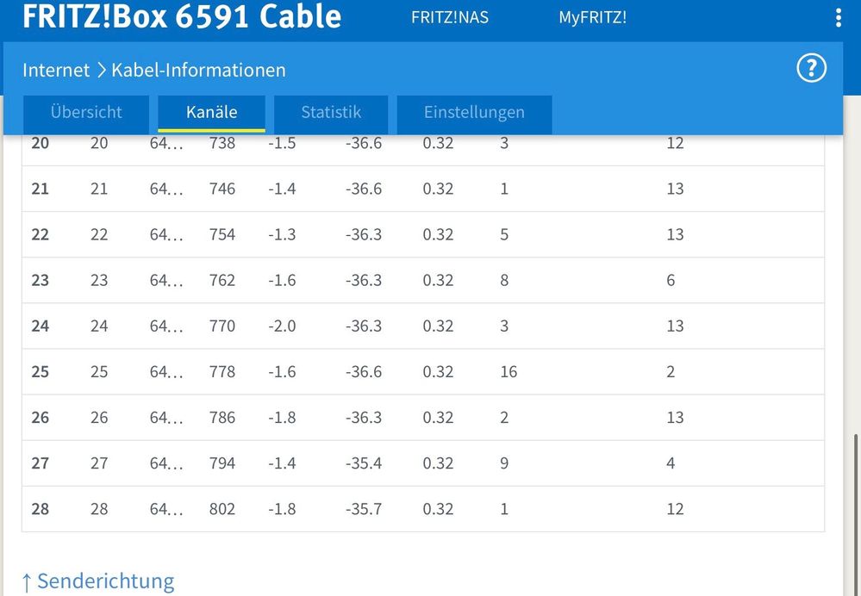Click channel number 22 in bold
The height and width of the screenshot is (596, 861).
(41, 234)
